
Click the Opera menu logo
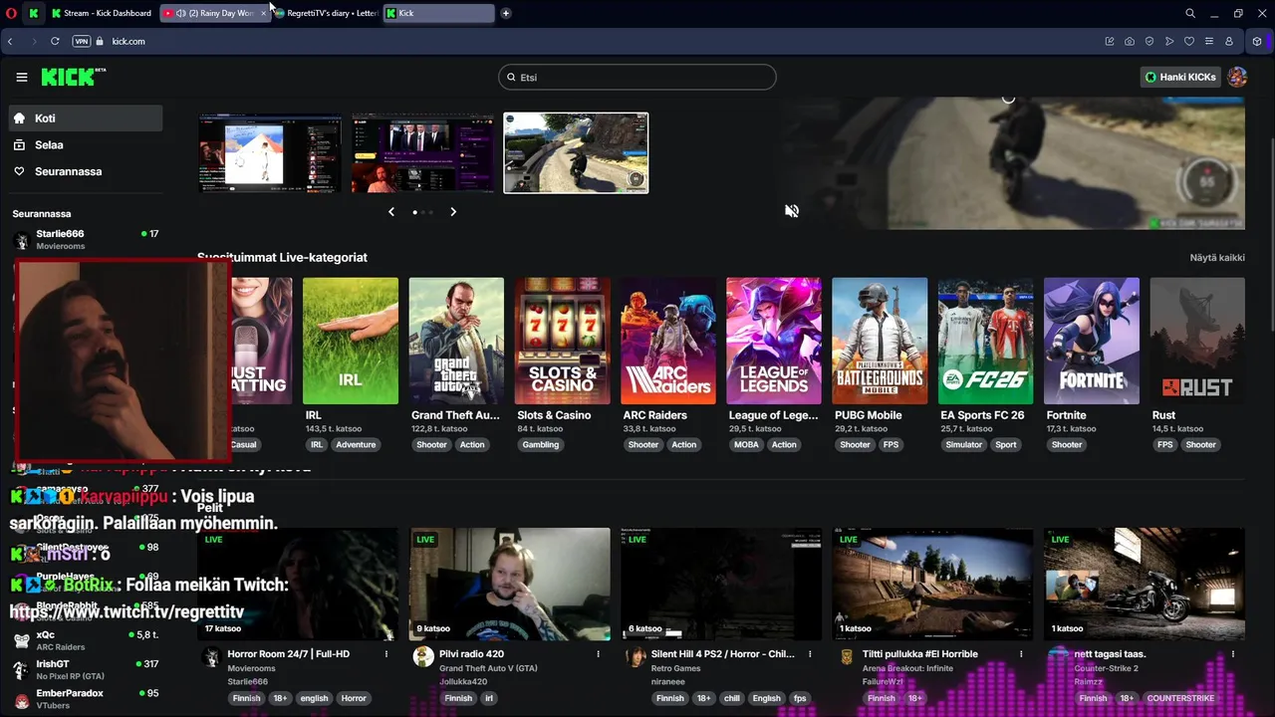(11, 13)
